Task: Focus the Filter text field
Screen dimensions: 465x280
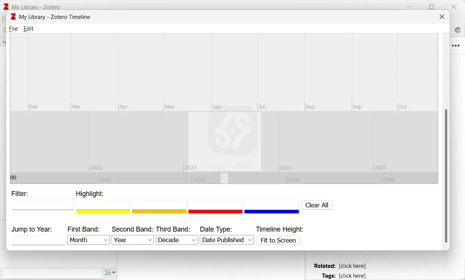Action: point(43,205)
